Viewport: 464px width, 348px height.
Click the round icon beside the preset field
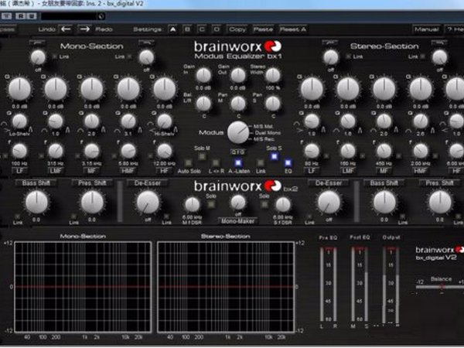pyautogui.click(x=101, y=16)
